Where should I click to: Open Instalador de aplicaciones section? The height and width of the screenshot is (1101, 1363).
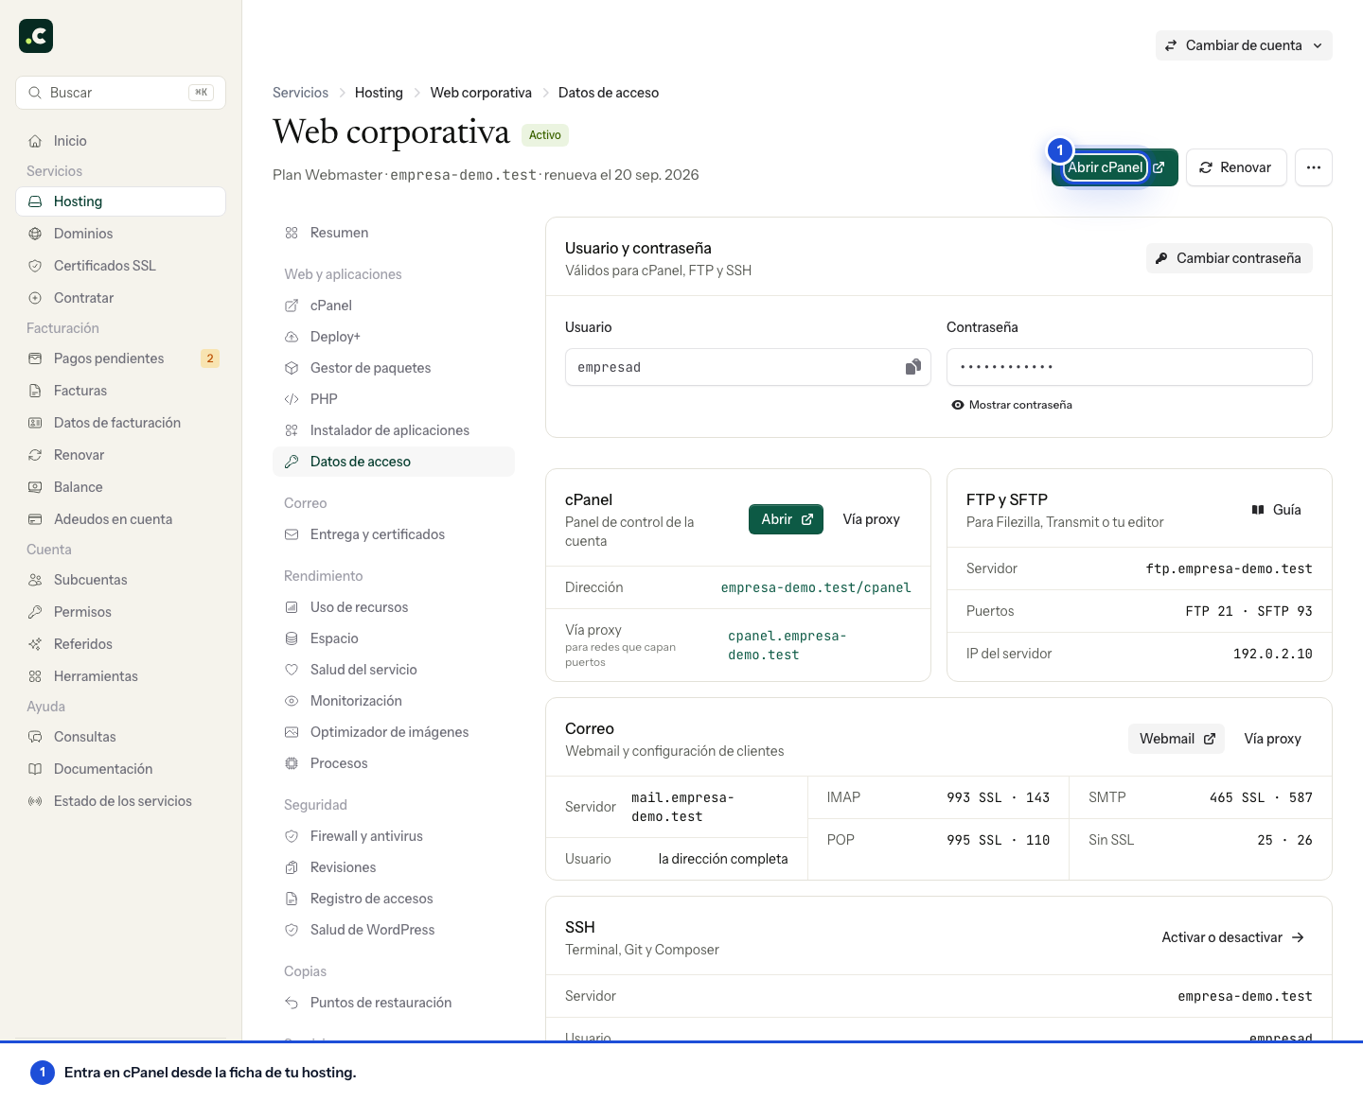pyautogui.click(x=394, y=430)
